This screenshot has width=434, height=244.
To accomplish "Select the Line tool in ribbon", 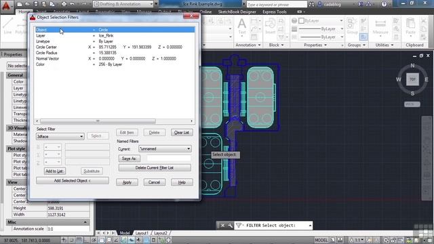I will point(7,26).
